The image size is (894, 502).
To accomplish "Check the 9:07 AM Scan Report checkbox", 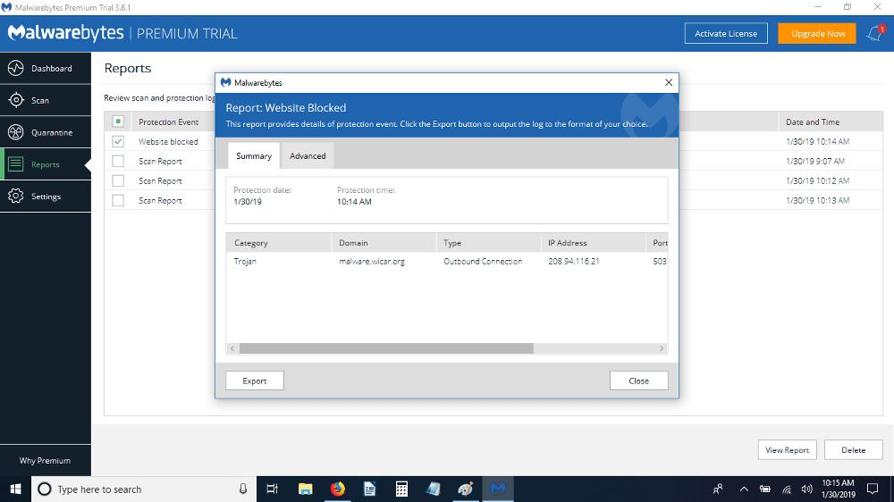I will (118, 162).
